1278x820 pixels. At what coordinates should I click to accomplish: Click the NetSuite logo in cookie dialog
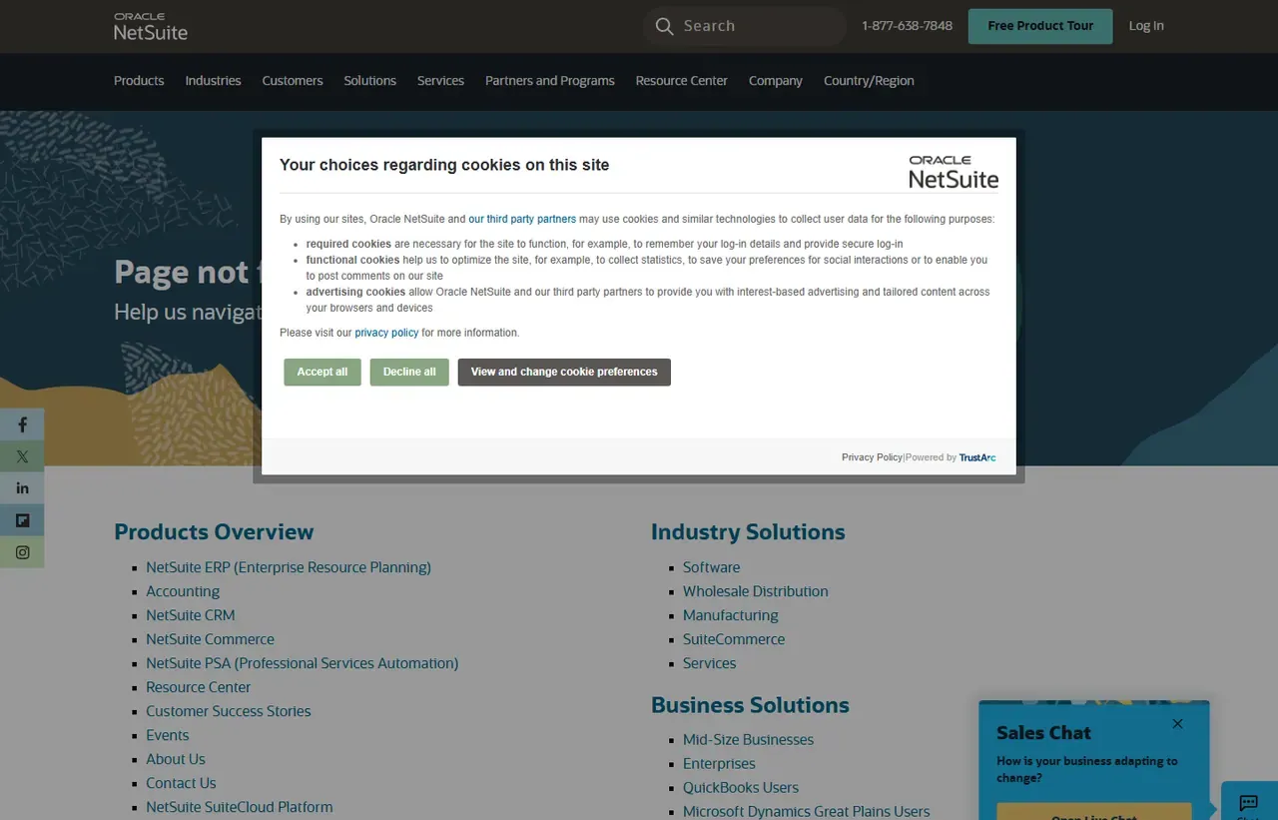954,172
